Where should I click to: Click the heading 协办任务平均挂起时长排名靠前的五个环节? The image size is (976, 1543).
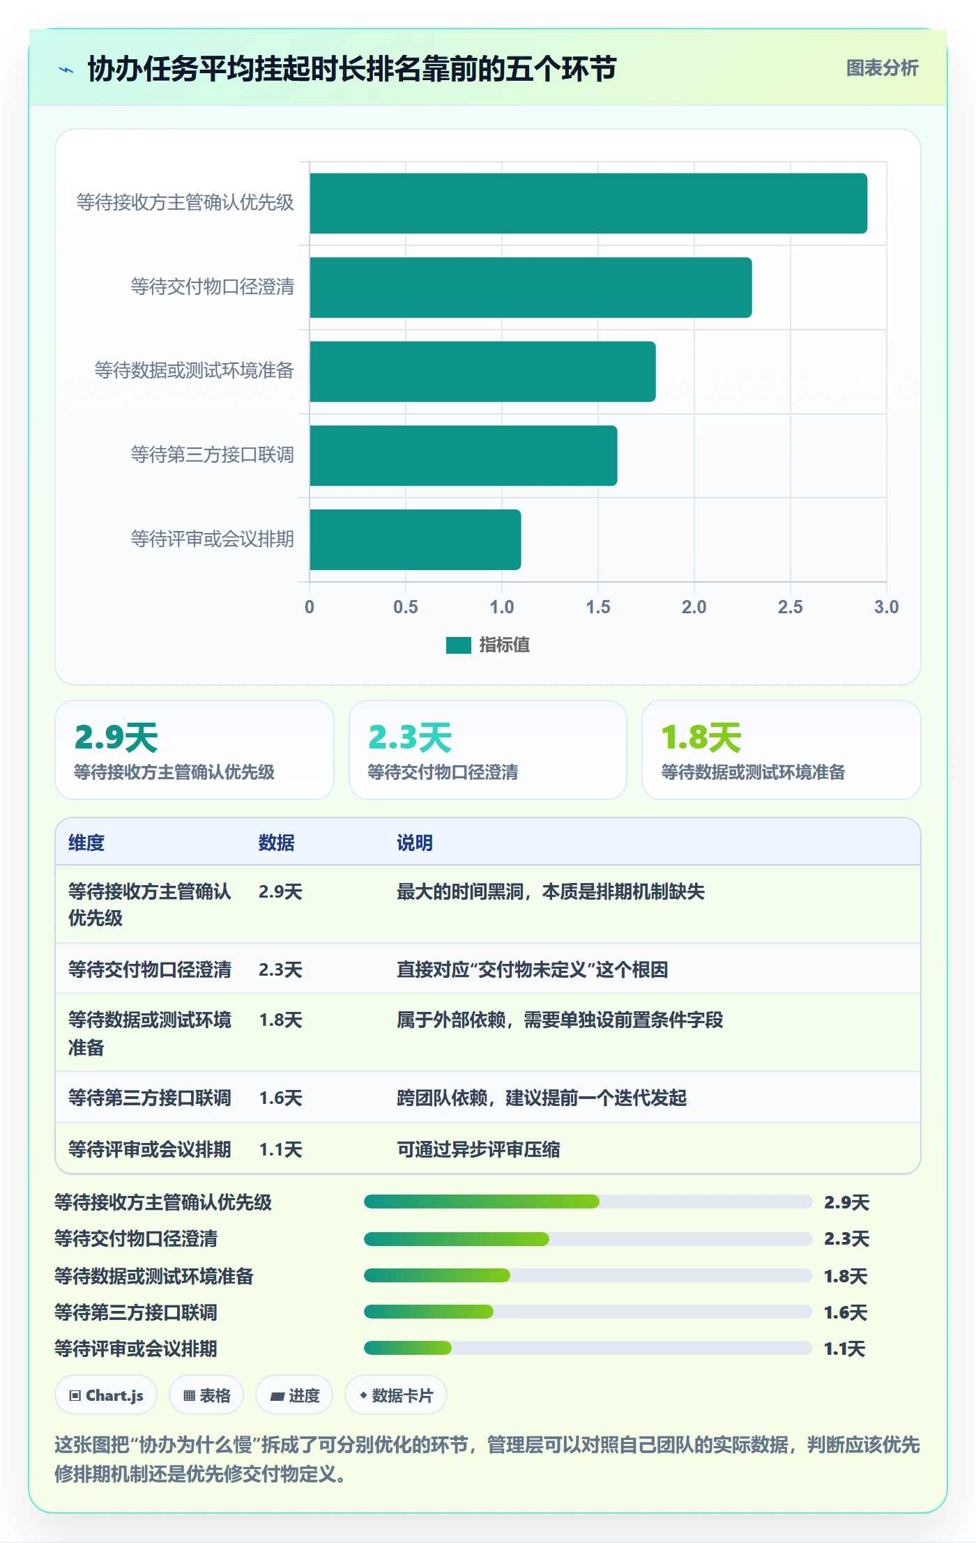352,69
